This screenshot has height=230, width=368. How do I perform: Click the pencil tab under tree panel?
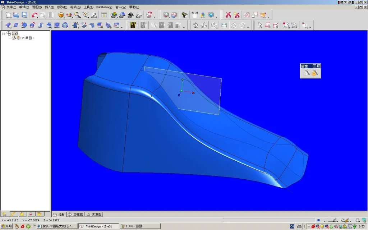[13, 214]
